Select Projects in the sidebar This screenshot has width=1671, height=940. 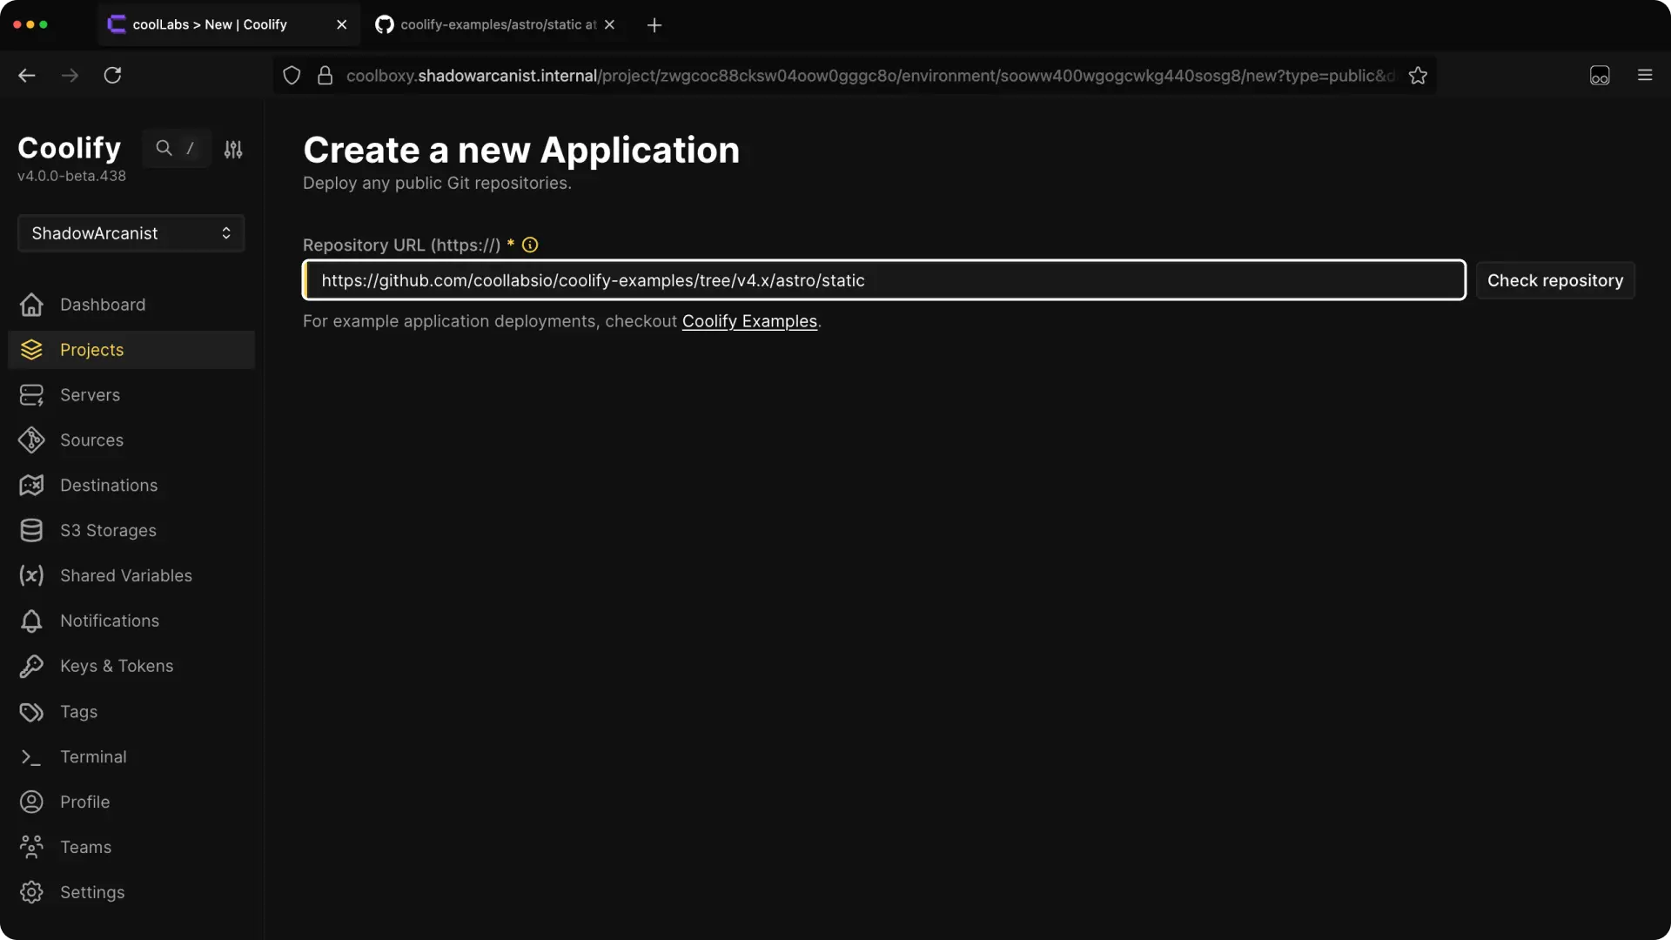(x=91, y=350)
